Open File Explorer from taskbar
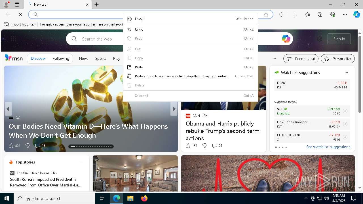363x204 pixels. coord(130,198)
